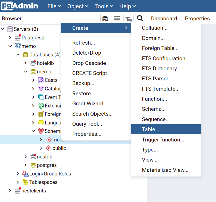The width and height of the screenshot is (216, 202).
Task: Click the Filtered Rows toolbar icon
Action: point(128,18)
